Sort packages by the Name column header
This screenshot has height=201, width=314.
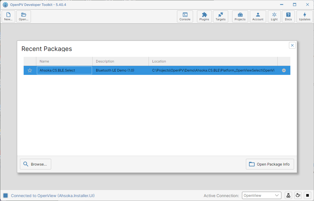tap(64, 61)
